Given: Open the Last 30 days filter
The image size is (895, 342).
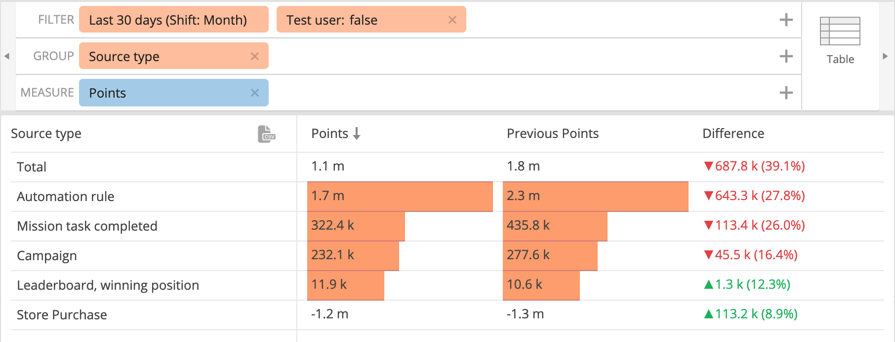Looking at the screenshot, I should pyautogui.click(x=168, y=20).
